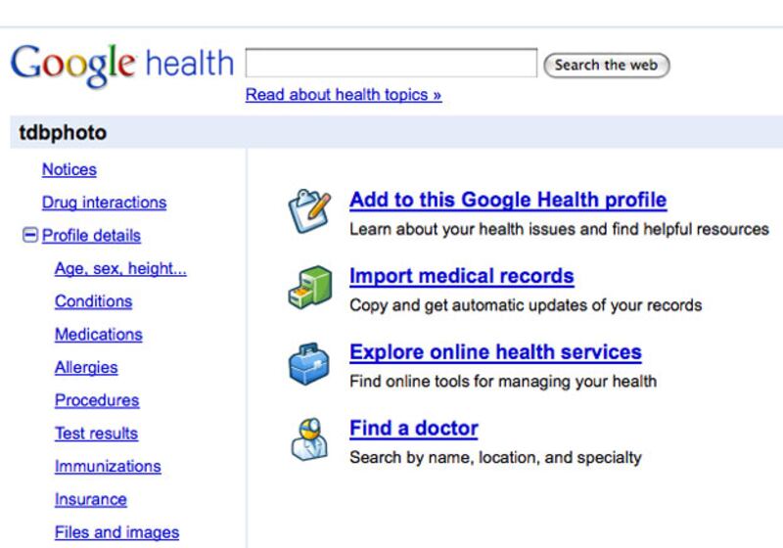Open Immunizations in the sidebar
The image size is (783, 548).
pyautogui.click(x=108, y=466)
